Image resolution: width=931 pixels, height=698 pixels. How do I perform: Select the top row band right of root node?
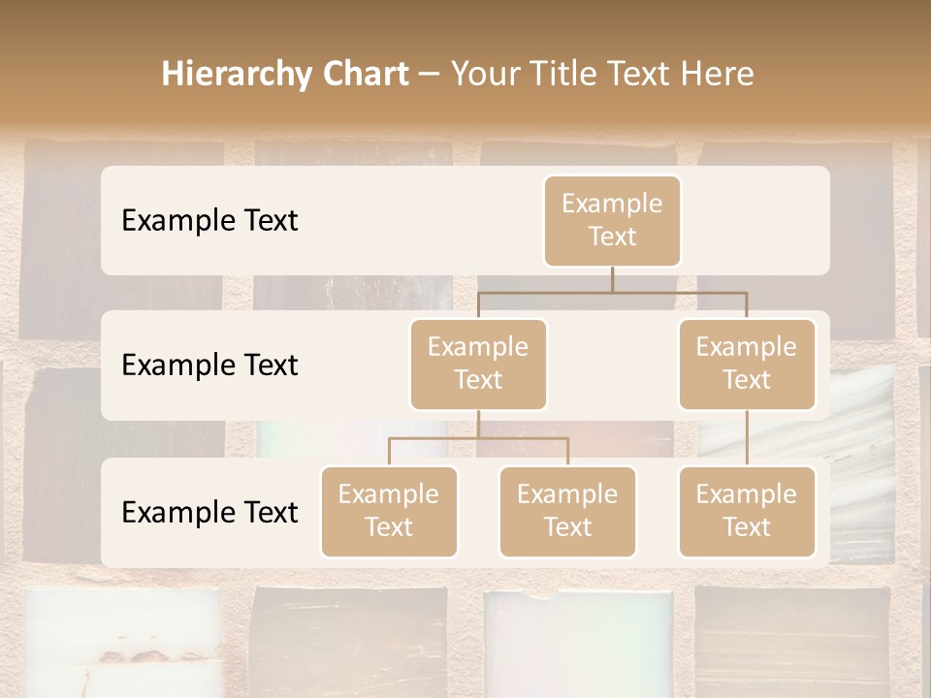click(x=756, y=221)
